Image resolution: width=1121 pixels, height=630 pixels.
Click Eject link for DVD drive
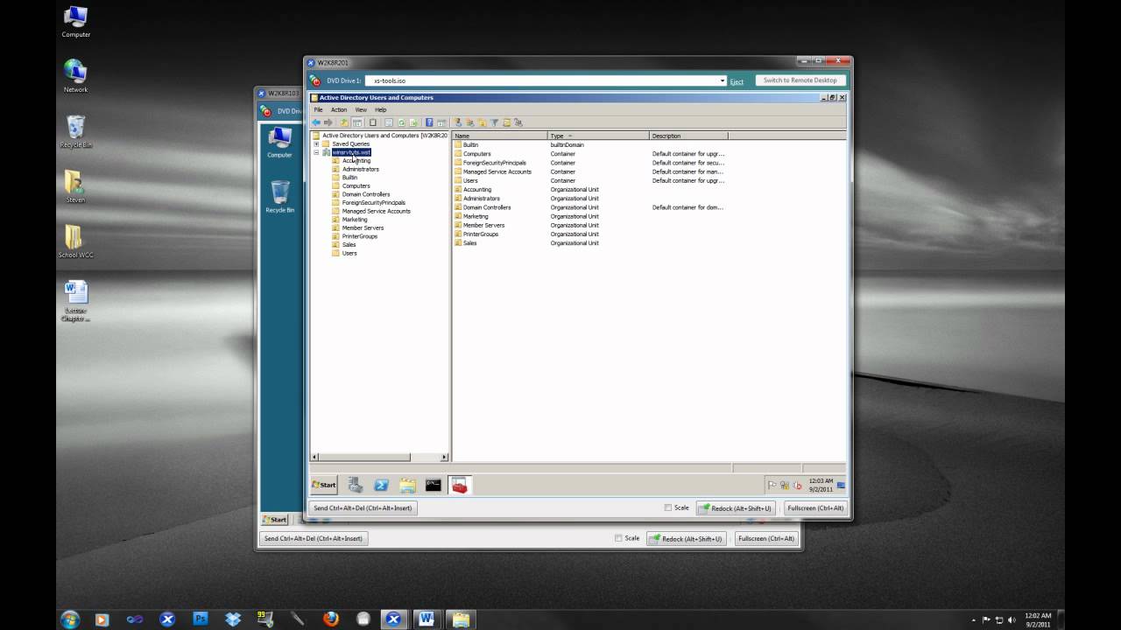click(x=737, y=81)
